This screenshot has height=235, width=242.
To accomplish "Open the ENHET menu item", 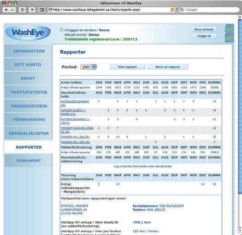I will [28, 78].
